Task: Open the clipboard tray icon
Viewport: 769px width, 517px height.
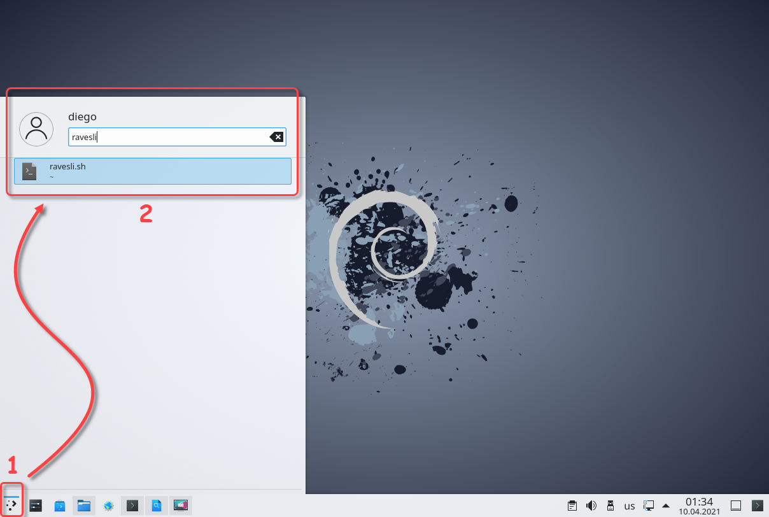Action: point(572,506)
